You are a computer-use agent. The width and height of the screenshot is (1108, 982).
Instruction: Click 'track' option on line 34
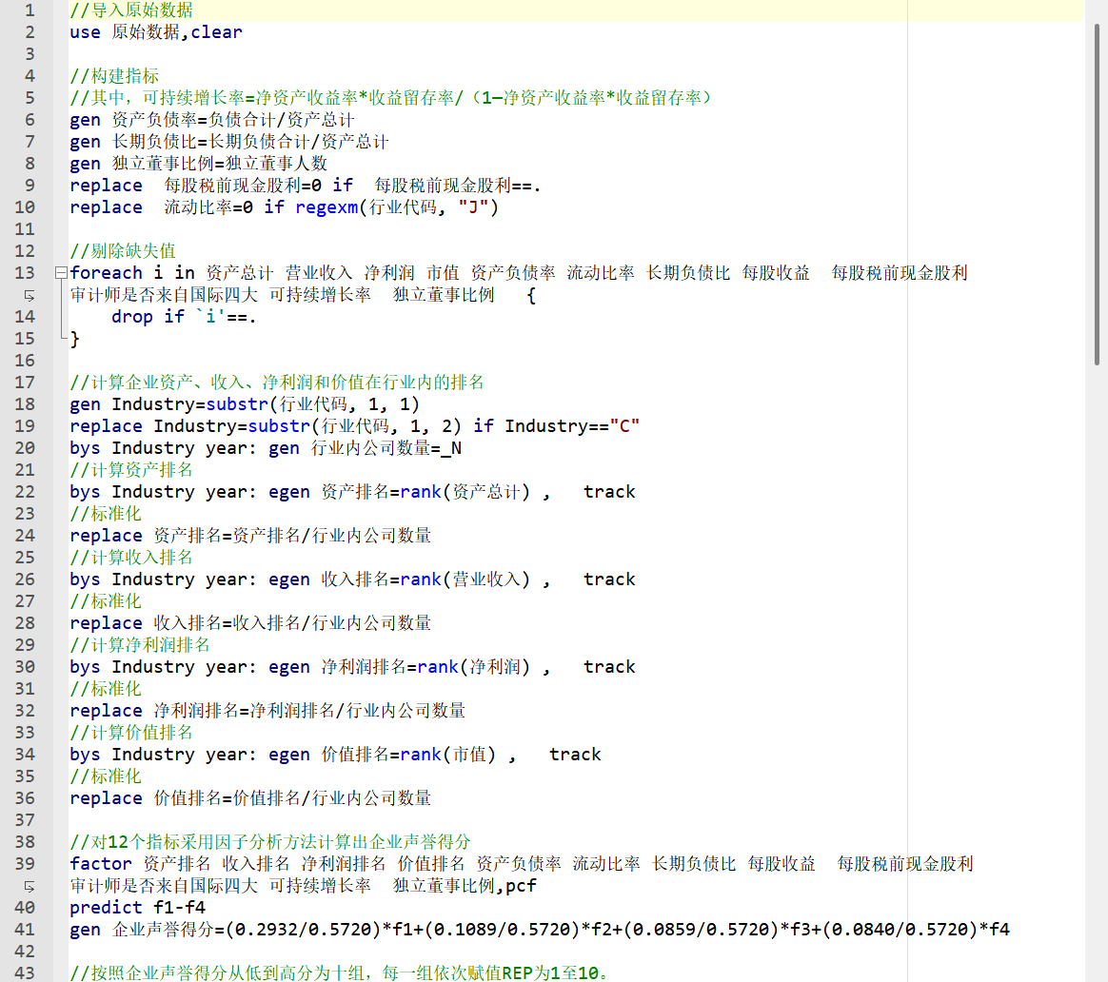(575, 755)
